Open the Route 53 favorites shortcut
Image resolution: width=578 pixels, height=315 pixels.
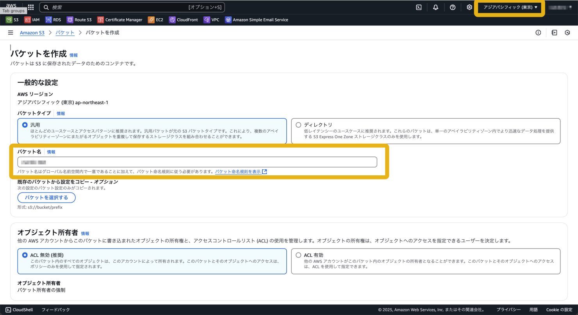(79, 20)
